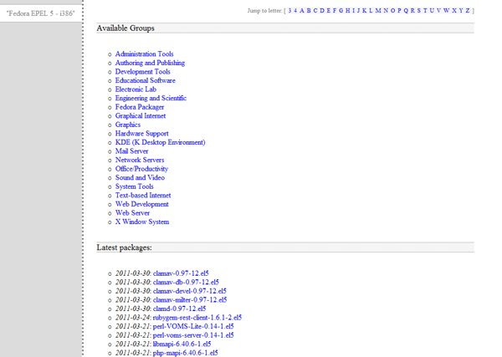Open the Graphical Internet group
Image resolution: width=502 pixels, height=357 pixels.
point(141,116)
